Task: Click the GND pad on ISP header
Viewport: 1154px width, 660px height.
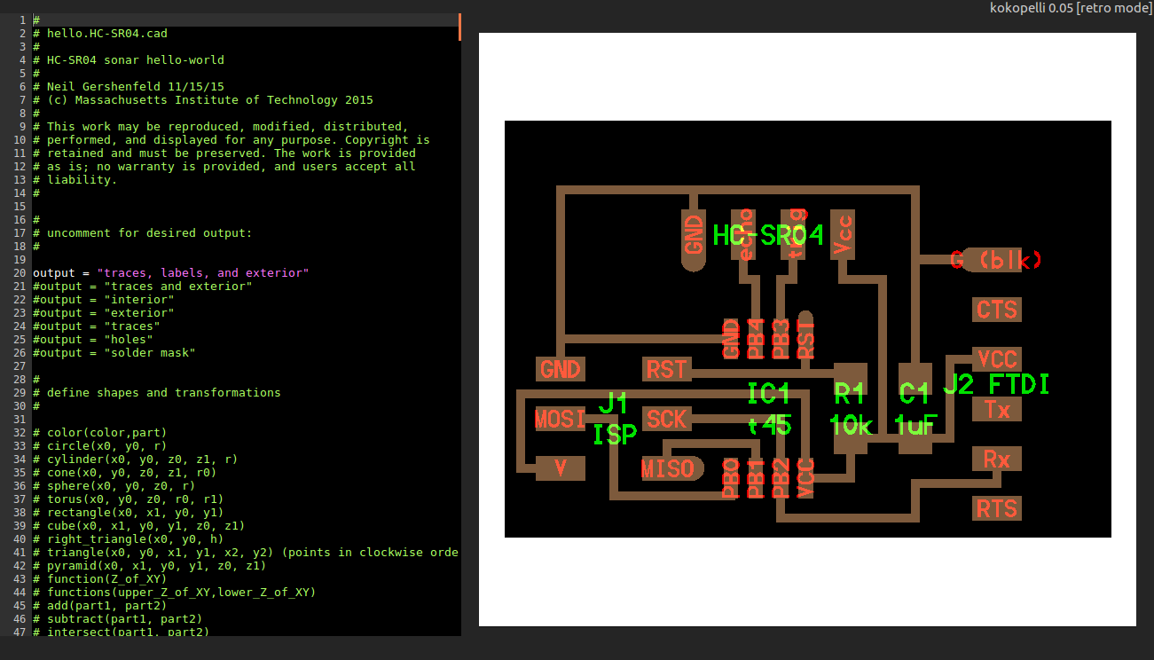Action: (x=561, y=368)
